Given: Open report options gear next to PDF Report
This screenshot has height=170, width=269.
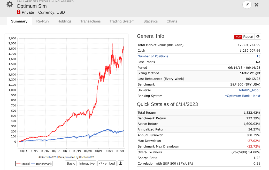Looking at the screenshot, I should 258,36.
